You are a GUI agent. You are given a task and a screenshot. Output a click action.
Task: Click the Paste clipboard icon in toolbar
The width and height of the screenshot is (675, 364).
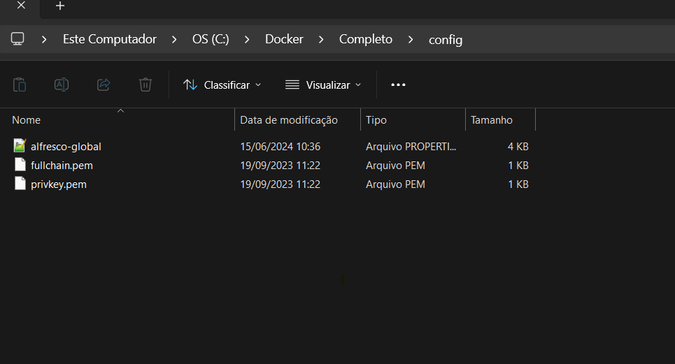click(x=20, y=85)
